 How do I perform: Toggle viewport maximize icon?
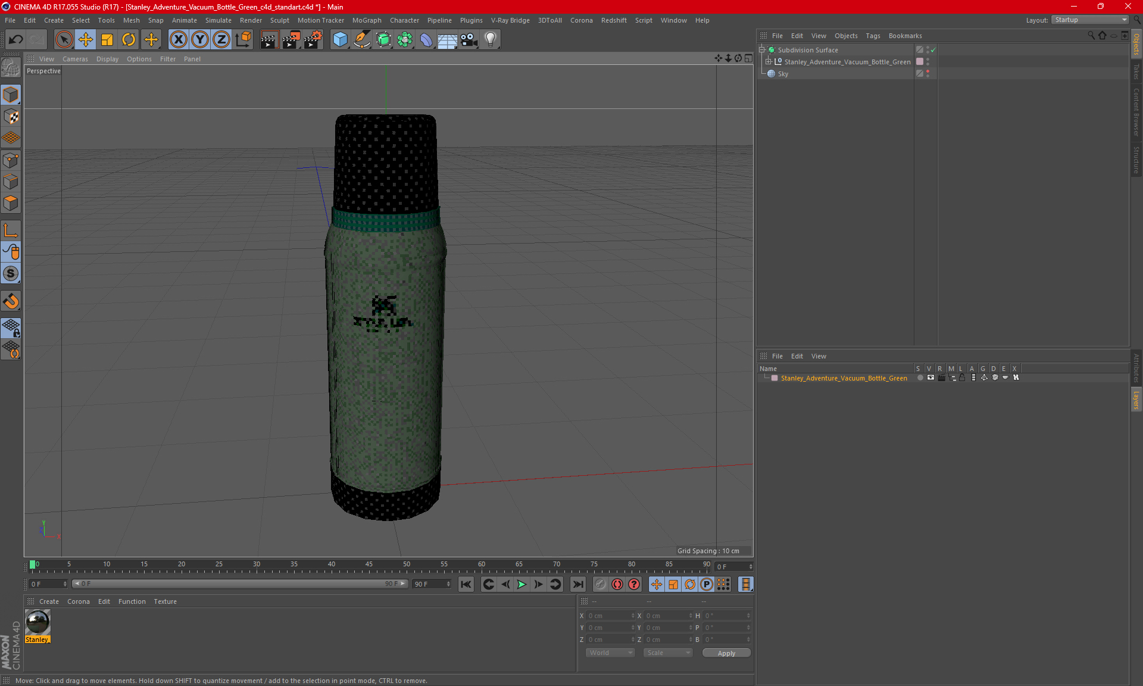tap(748, 58)
